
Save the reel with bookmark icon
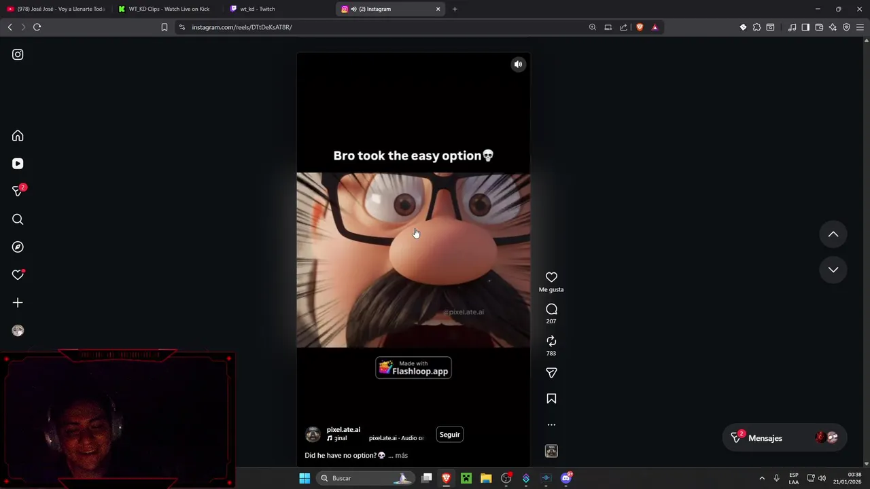point(551,399)
